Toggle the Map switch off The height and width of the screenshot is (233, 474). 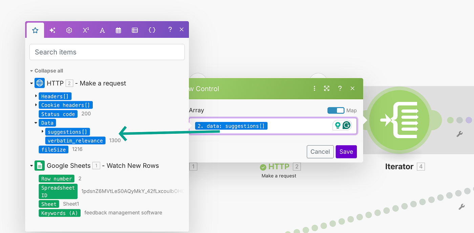tap(336, 110)
